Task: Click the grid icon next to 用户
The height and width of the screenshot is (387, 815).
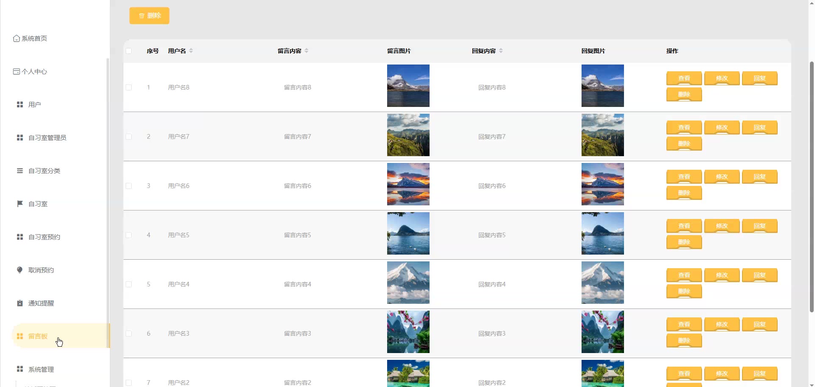Action: 20,105
